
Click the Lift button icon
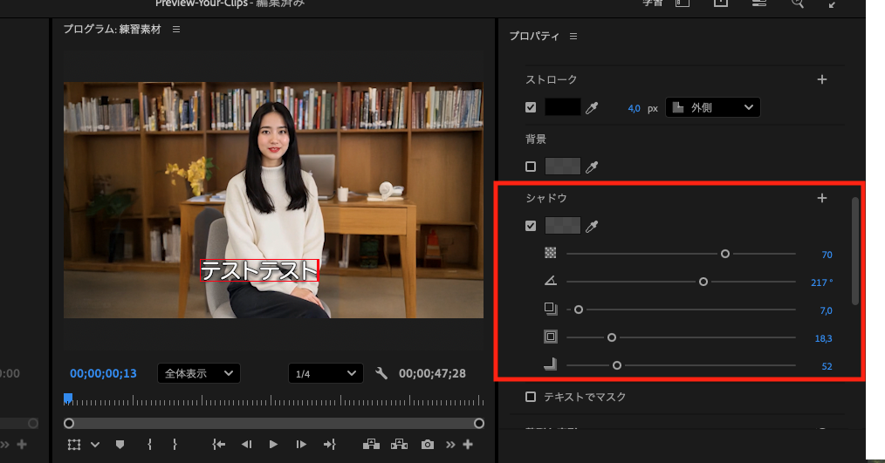(x=371, y=445)
